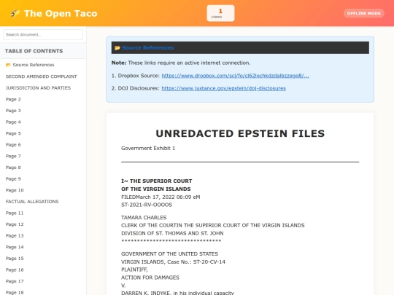The width and height of the screenshot is (394, 295).
Task: Jump to JURISDICTION AND PARTIES section
Action: pos(38,88)
